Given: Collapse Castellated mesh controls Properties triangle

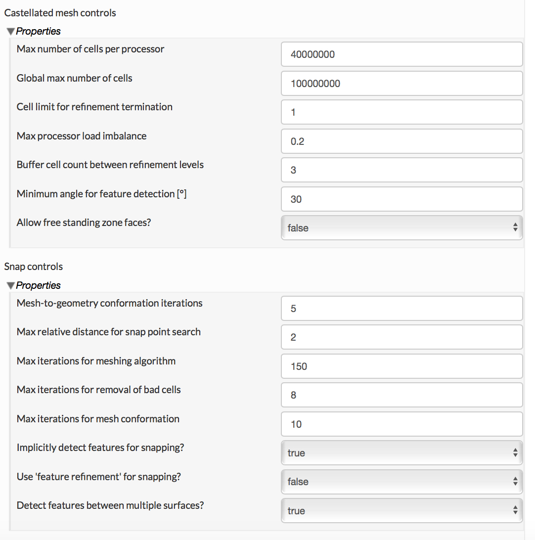Looking at the screenshot, I should (x=10, y=32).
